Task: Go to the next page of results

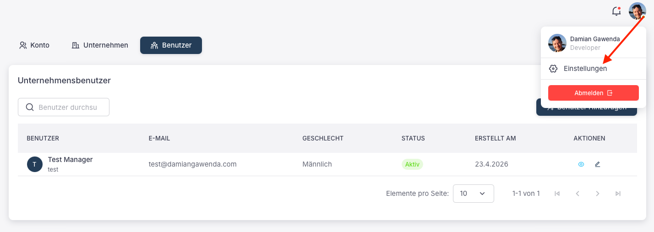Action: click(598, 194)
